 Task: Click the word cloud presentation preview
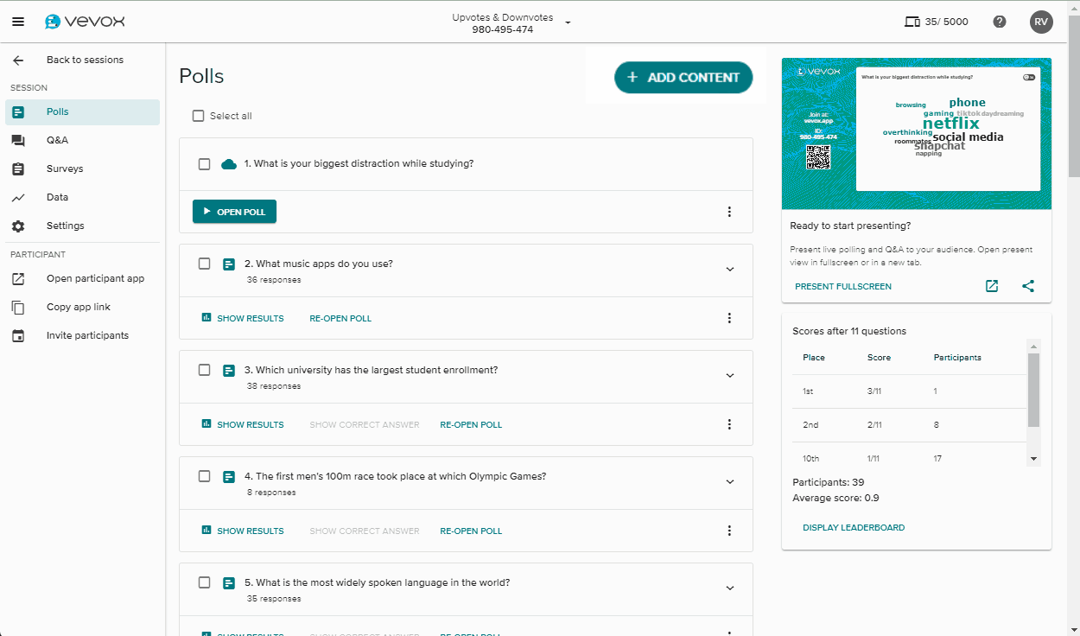pos(916,134)
